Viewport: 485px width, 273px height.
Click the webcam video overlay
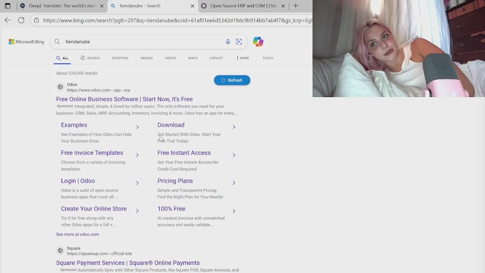399,49
